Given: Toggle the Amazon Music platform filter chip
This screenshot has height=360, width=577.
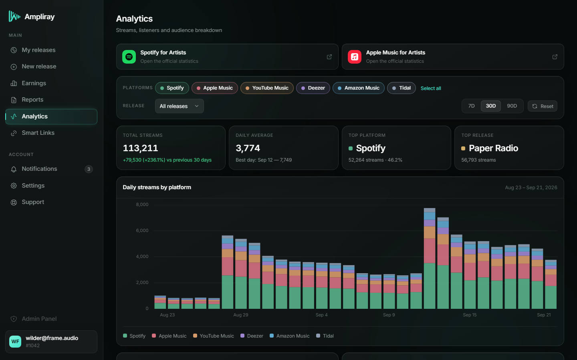Looking at the screenshot, I should (x=359, y=88).
